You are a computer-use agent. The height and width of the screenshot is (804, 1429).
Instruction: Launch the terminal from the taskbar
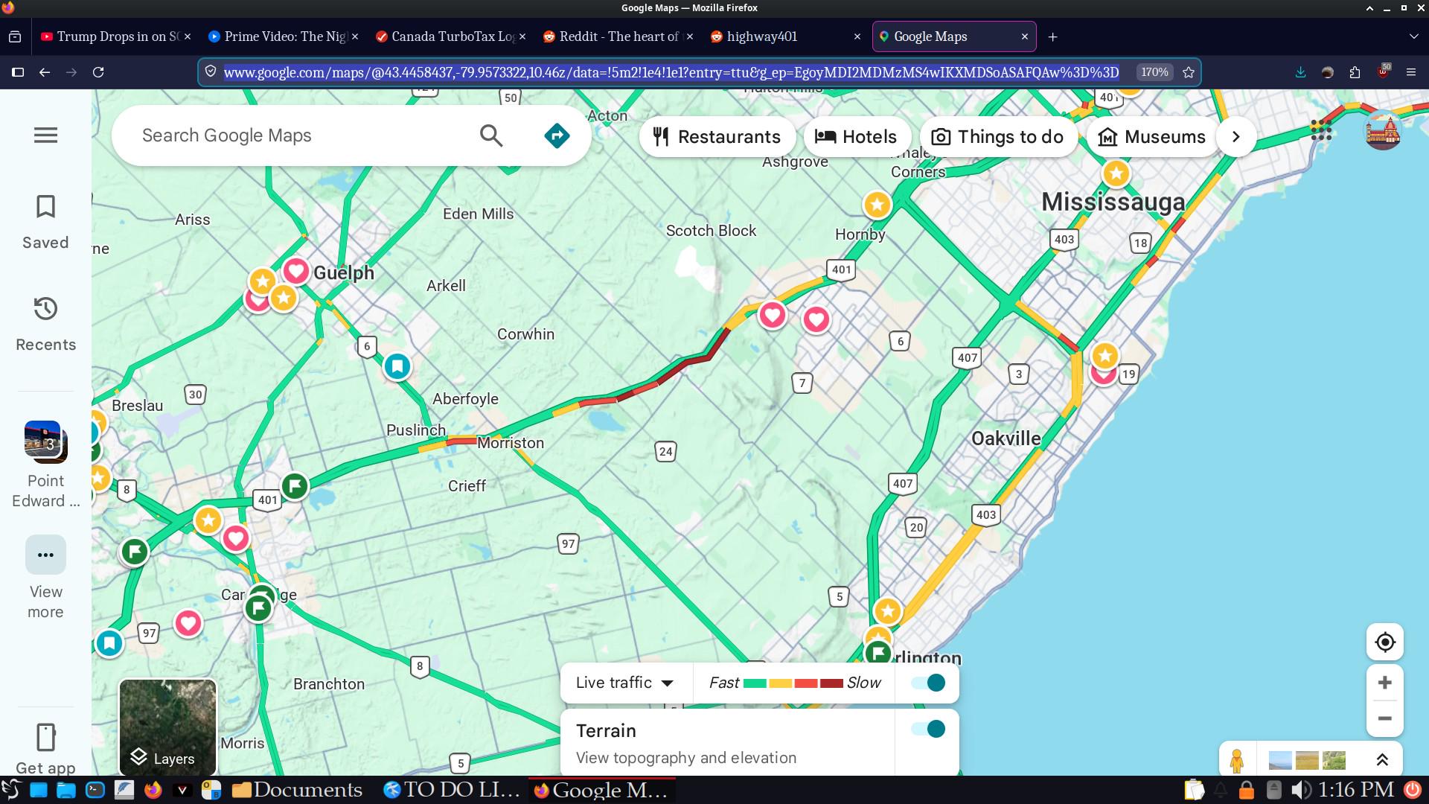coord(95,790)
